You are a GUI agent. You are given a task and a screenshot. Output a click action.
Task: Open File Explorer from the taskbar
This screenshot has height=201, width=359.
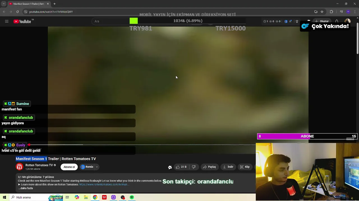[86, 197]
